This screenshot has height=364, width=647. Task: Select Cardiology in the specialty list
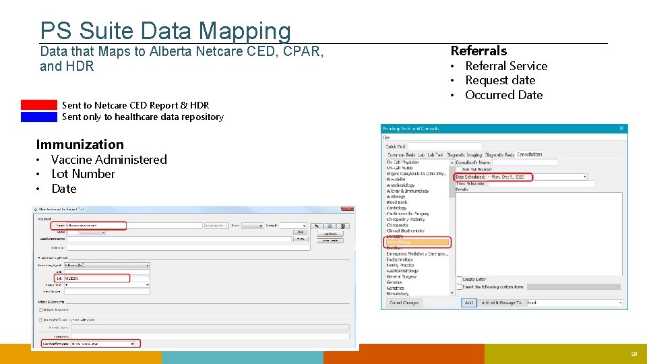pyautogui.click(x=396, y=208)
